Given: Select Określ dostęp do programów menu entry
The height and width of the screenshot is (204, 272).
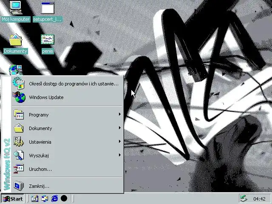Looking at the screenshot, I should [67, 84].
